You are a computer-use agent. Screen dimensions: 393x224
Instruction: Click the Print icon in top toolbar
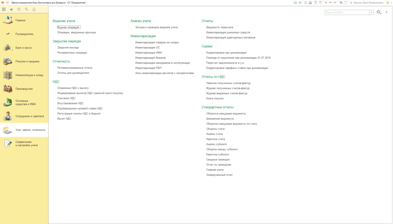coord(300,3)
